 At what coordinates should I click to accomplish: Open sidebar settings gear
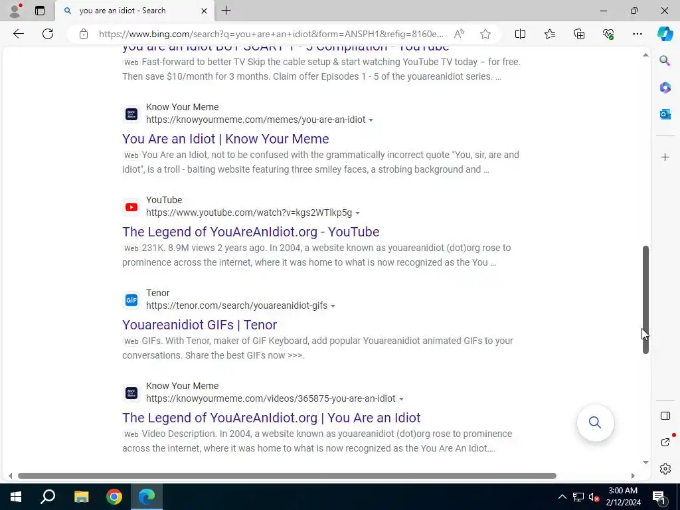click(665, 468)
